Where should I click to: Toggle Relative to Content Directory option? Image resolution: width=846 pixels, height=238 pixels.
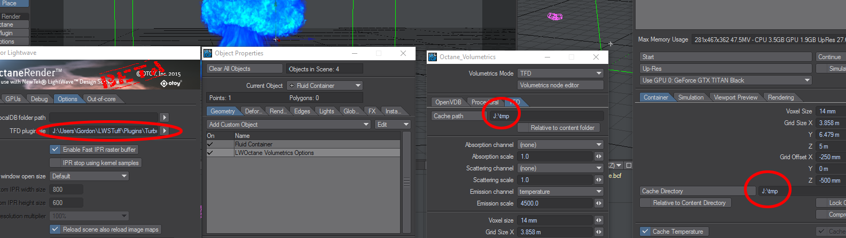[686, 203]
